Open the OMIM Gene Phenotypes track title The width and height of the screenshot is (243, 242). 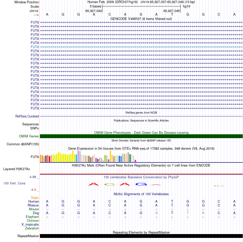141,133
